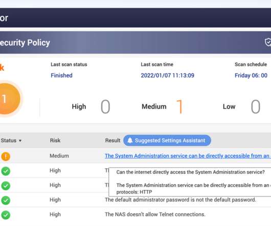Click the green check beside default administrator password row

(6, 200)
